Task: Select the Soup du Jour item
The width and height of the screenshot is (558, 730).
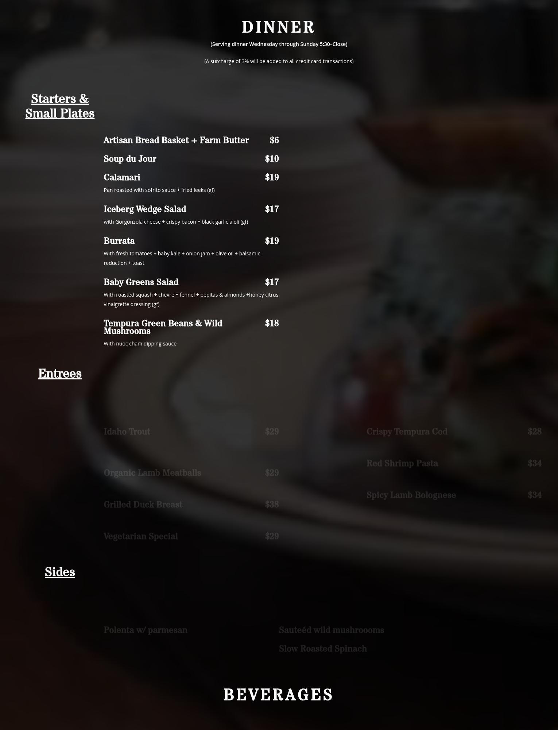Action: coord(130,159)
